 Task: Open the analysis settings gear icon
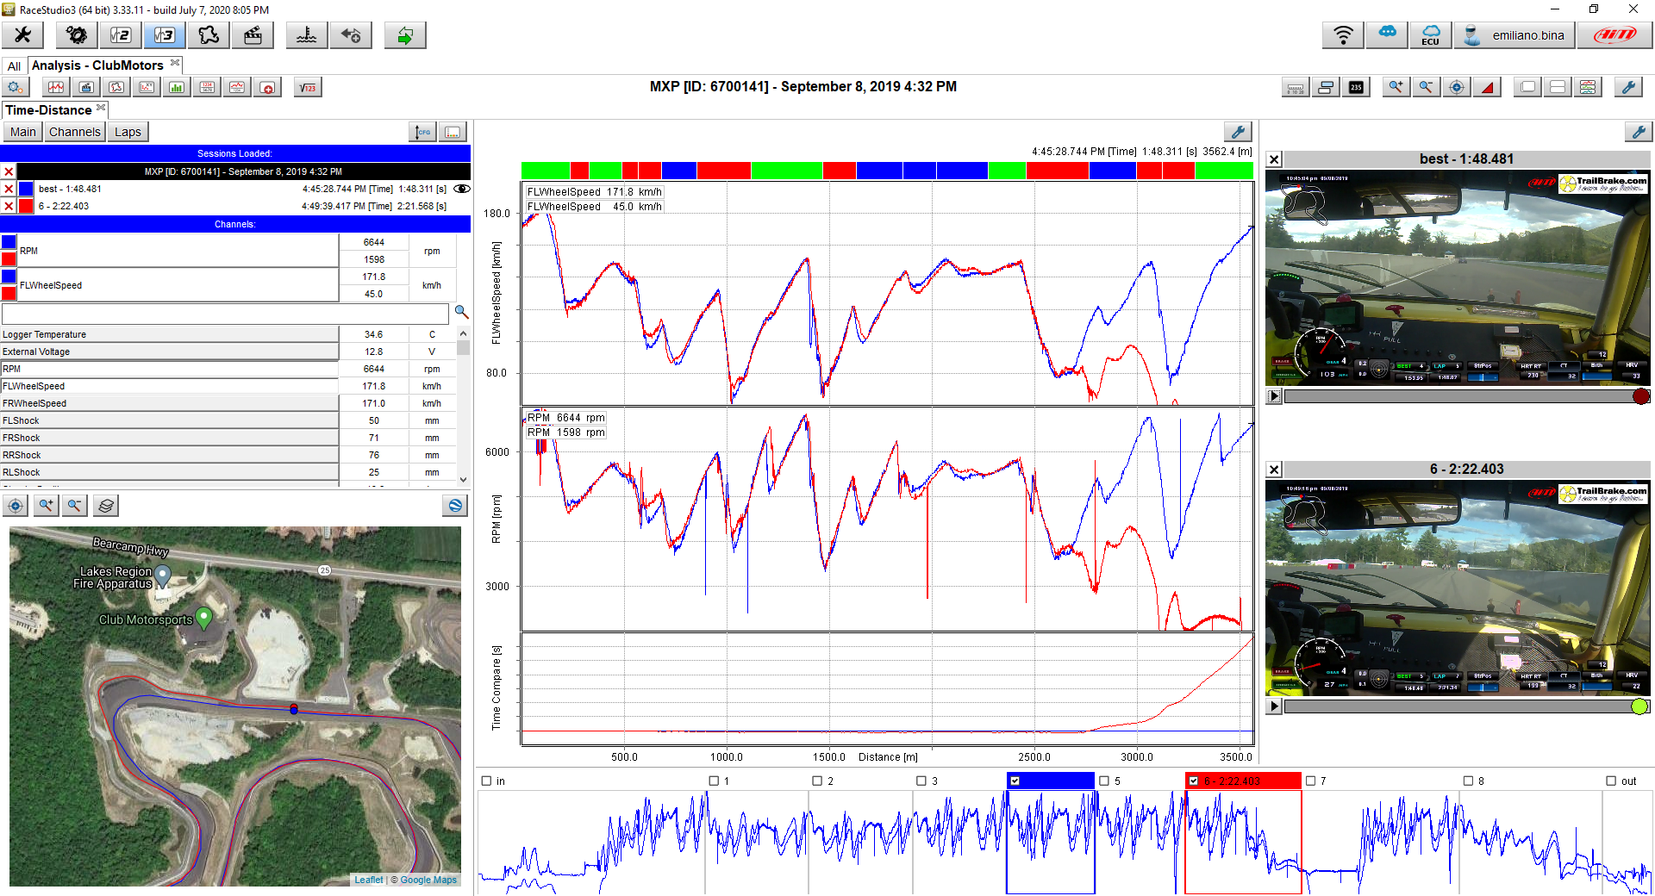[x=16, y=87]
